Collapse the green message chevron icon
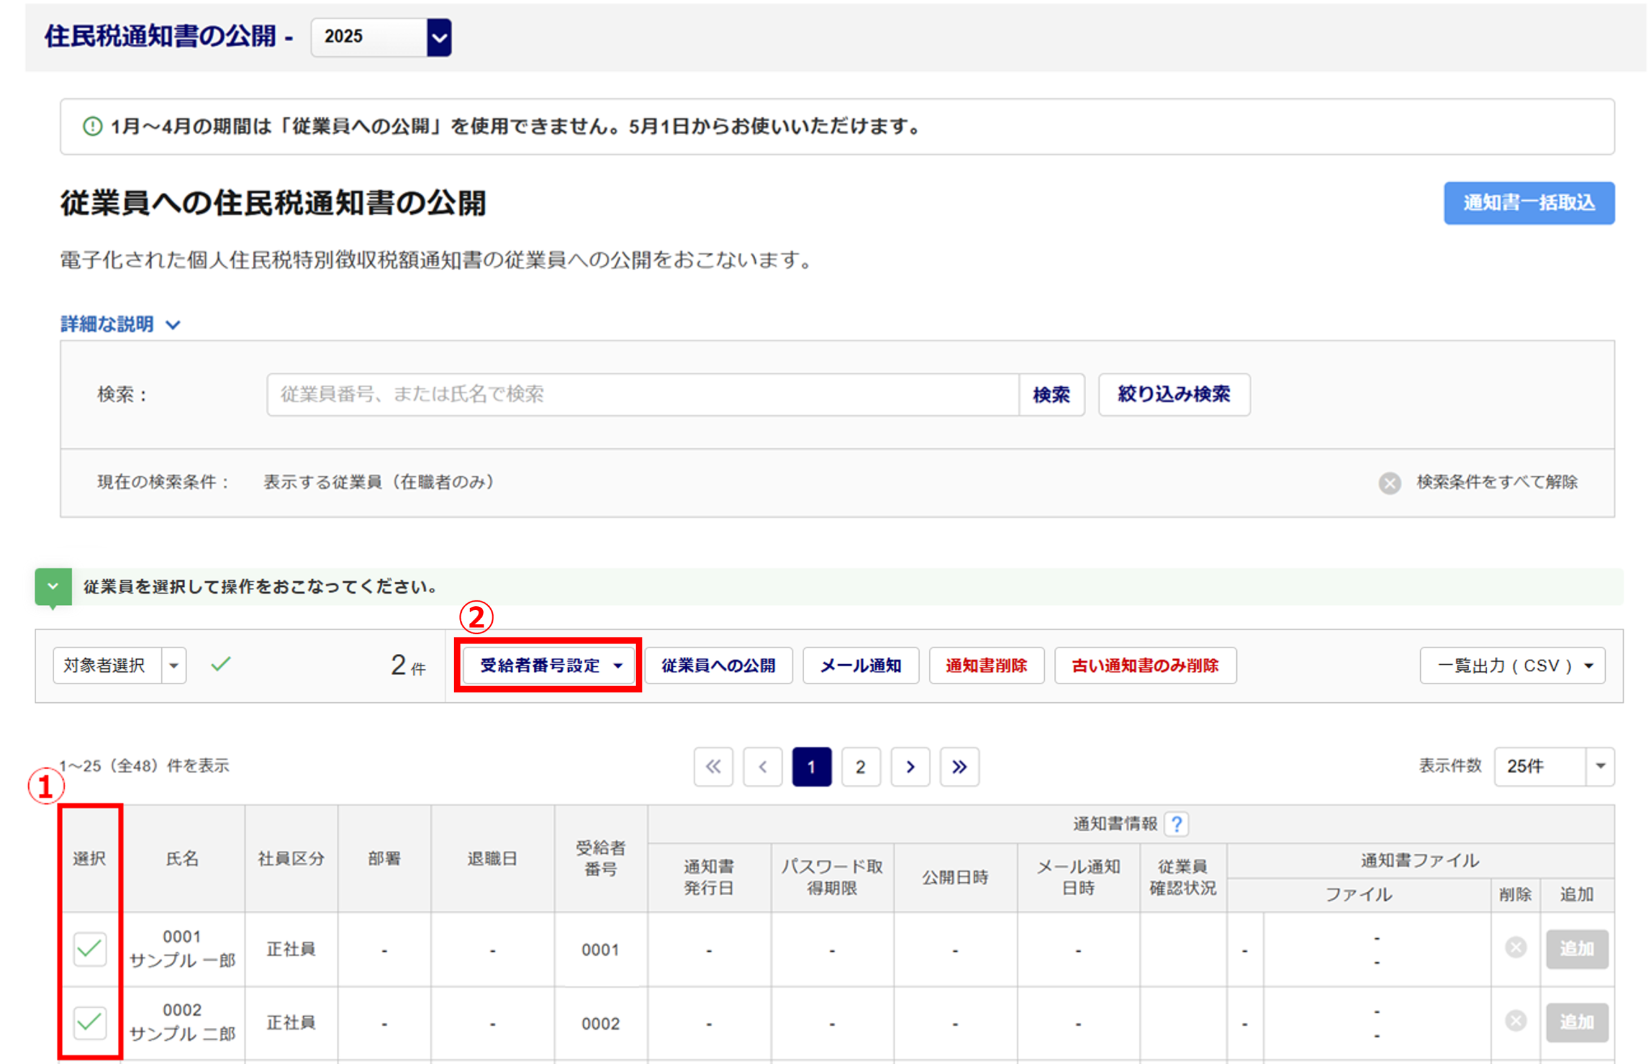1651x1064 pixels. 53,587
